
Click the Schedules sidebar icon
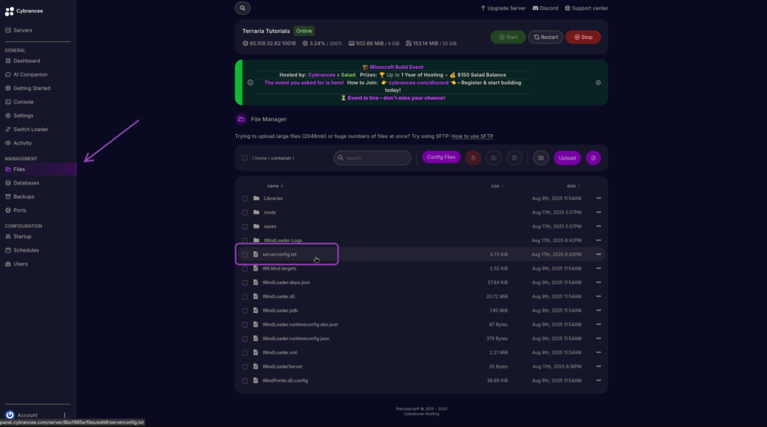[7, 250]
